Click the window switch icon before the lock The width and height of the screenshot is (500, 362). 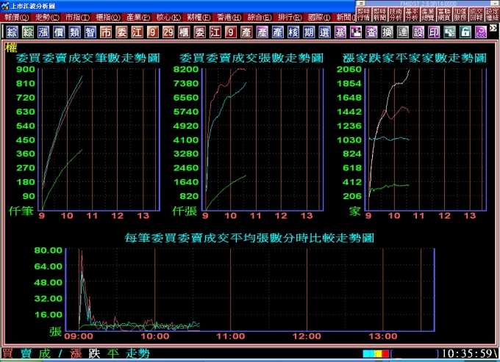click(449, 32)
